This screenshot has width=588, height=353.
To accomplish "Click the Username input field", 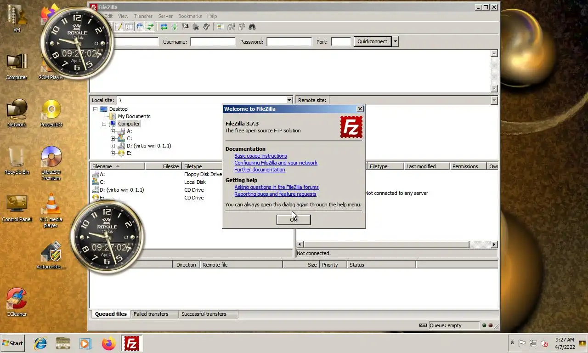I will (213, 41).
